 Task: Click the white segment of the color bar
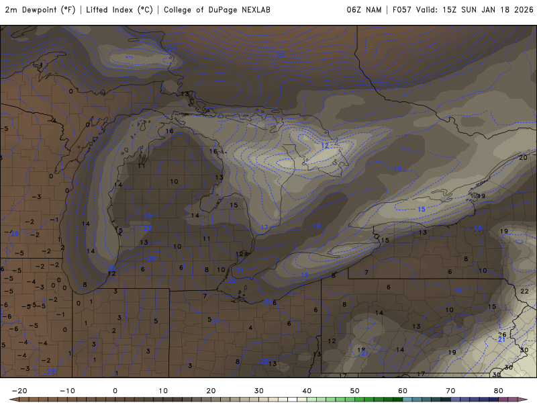click(293, 400)
